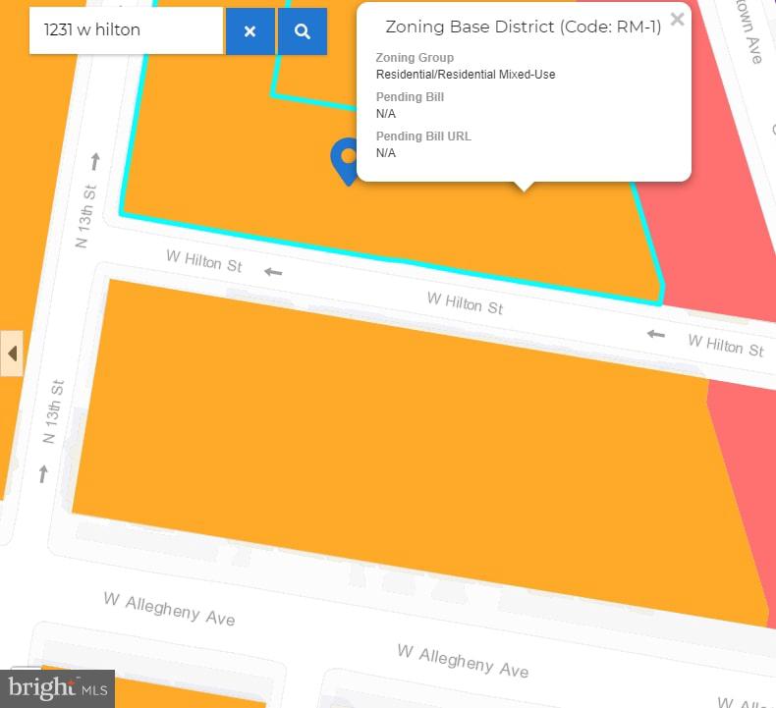Close the Zoning Base District popup

677,19
